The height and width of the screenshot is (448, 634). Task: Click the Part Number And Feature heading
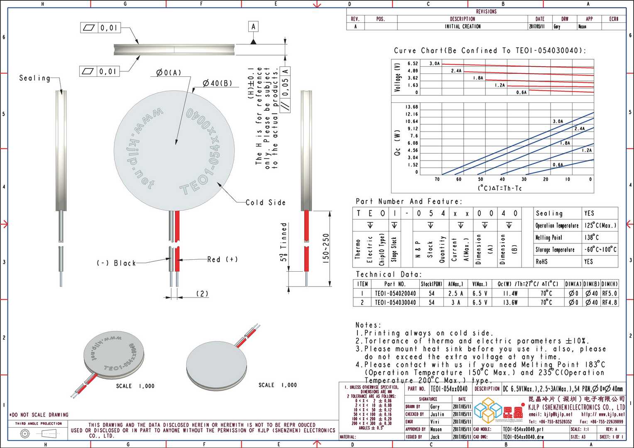(x=409, y=202)
